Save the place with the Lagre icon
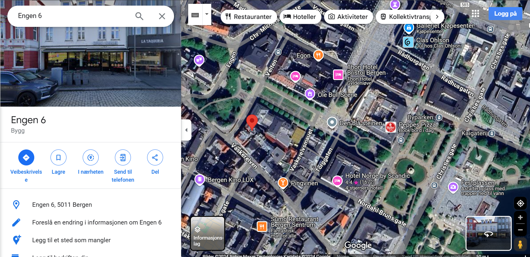The width and height of the screenshot is (530, 257). [x=58, y=157]
